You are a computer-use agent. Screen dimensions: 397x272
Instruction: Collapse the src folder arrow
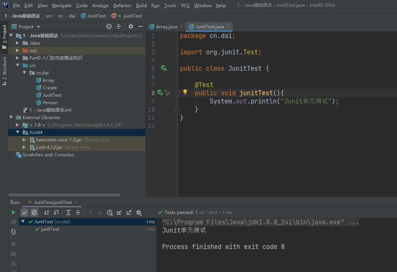pyautogui.click(x=18, y=65)
